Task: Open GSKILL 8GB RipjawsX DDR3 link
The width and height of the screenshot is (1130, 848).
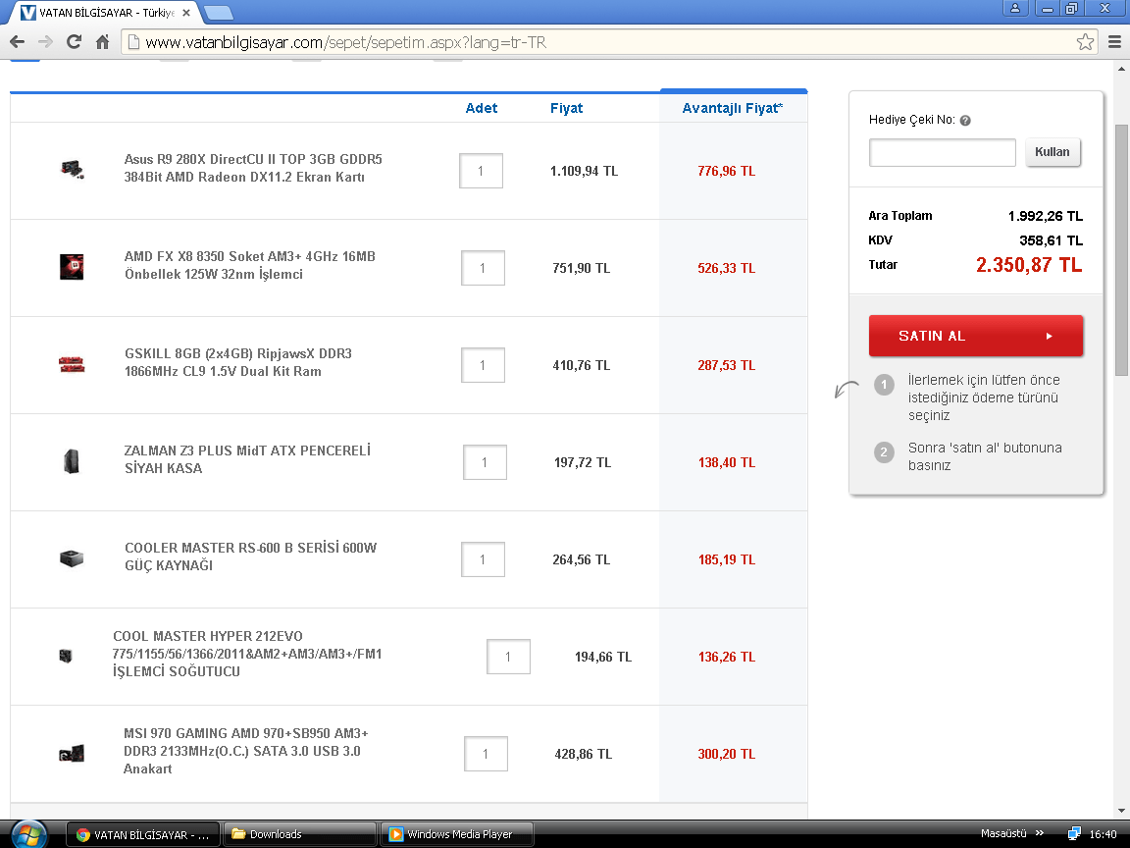Action: coord(237,363)
